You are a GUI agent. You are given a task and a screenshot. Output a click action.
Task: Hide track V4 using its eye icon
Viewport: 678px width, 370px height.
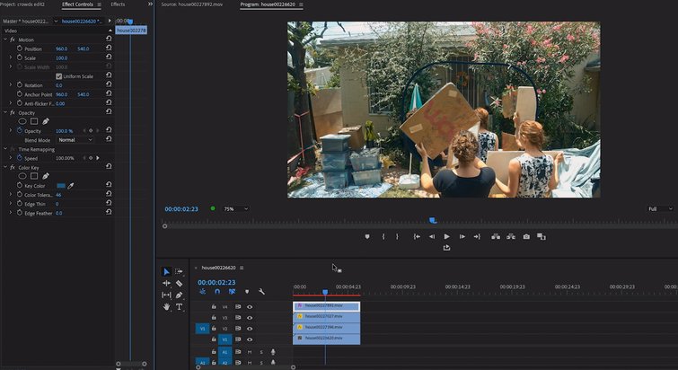tap(250, 306)
